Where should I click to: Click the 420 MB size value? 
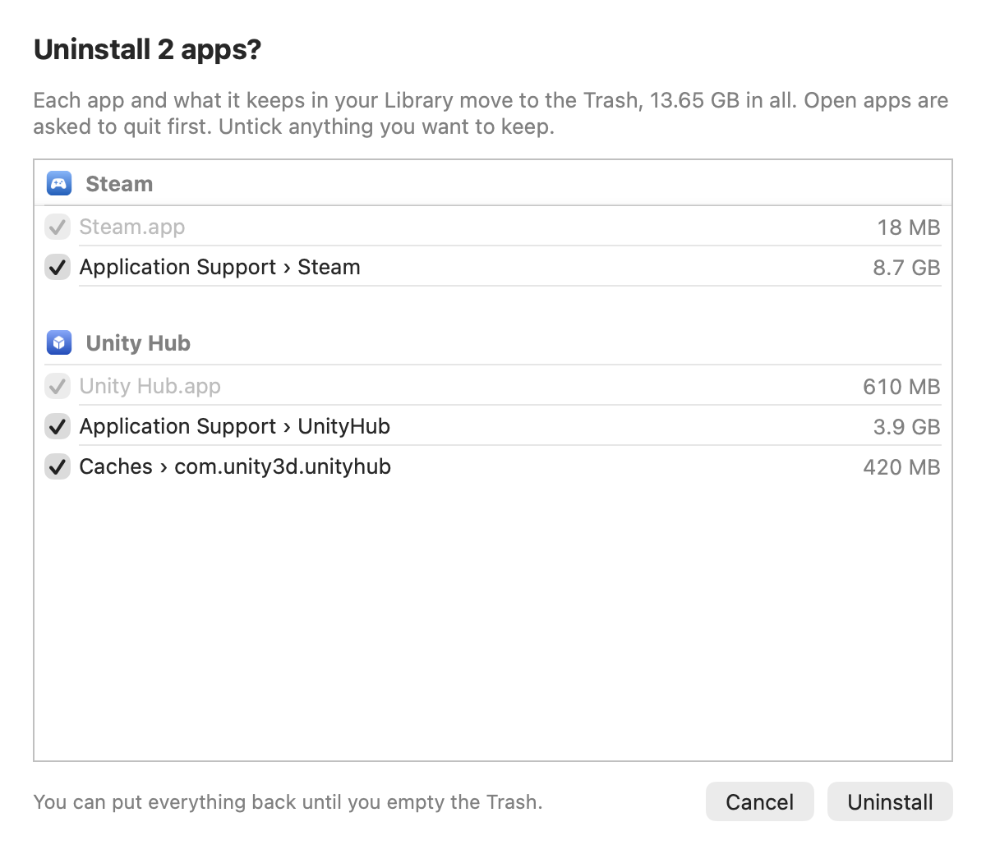[x=901, y=467]
